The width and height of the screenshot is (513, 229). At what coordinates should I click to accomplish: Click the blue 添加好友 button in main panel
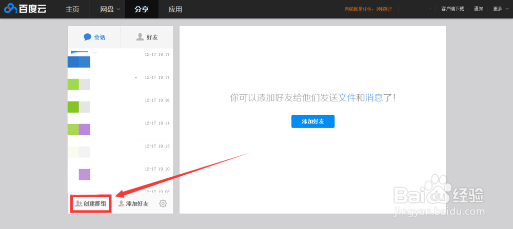313,121
